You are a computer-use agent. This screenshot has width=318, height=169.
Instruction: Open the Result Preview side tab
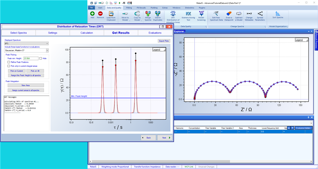click(316, 40)
